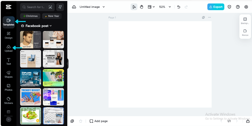The height and width of the screenshot is (126, 252).
Task: Click the layout icon
Action: (x=150, y=7)
